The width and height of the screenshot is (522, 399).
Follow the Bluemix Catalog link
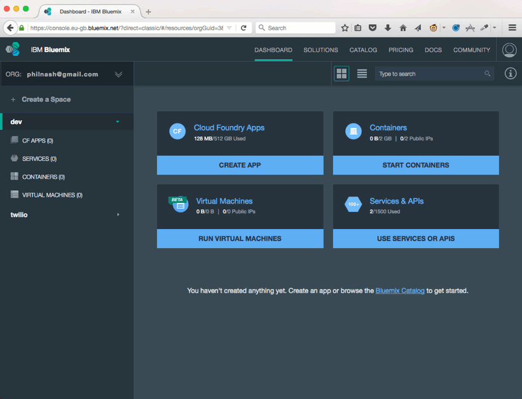(400, 291)
